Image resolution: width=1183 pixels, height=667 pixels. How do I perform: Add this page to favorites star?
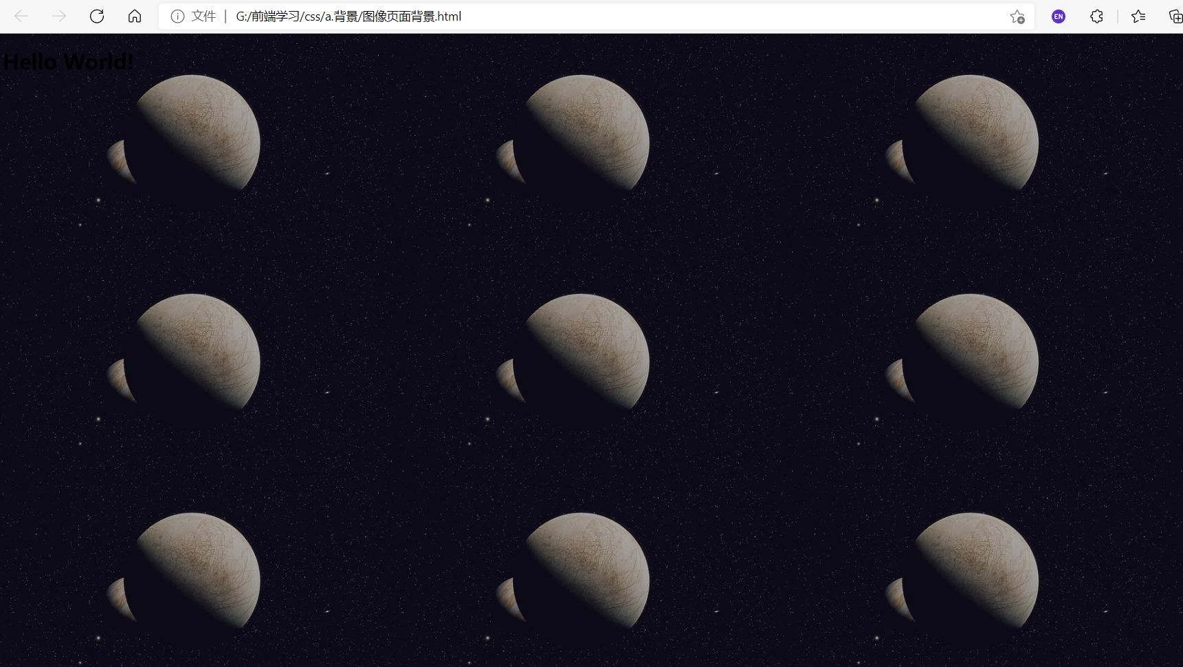coord(1017,16)
